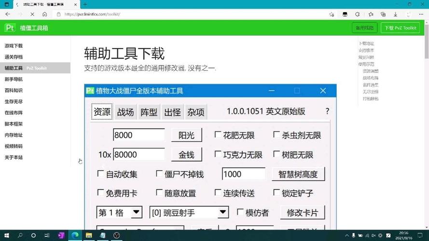Open the tab actions icon at top-left
This screenshot has width=429, height=241.
pos(7,4)
